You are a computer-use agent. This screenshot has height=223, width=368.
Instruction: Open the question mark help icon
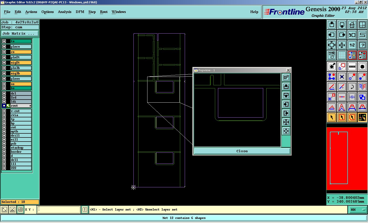pos(362,45)
